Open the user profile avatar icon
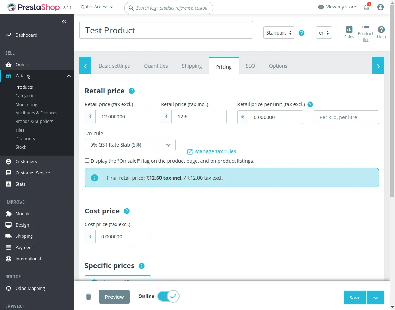 tap(380, 7)
